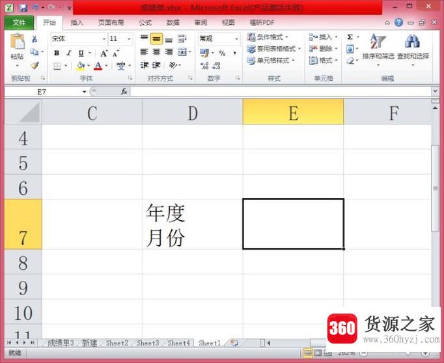
Task: Click the Align Text Right icon
Action: pos(169,52)
